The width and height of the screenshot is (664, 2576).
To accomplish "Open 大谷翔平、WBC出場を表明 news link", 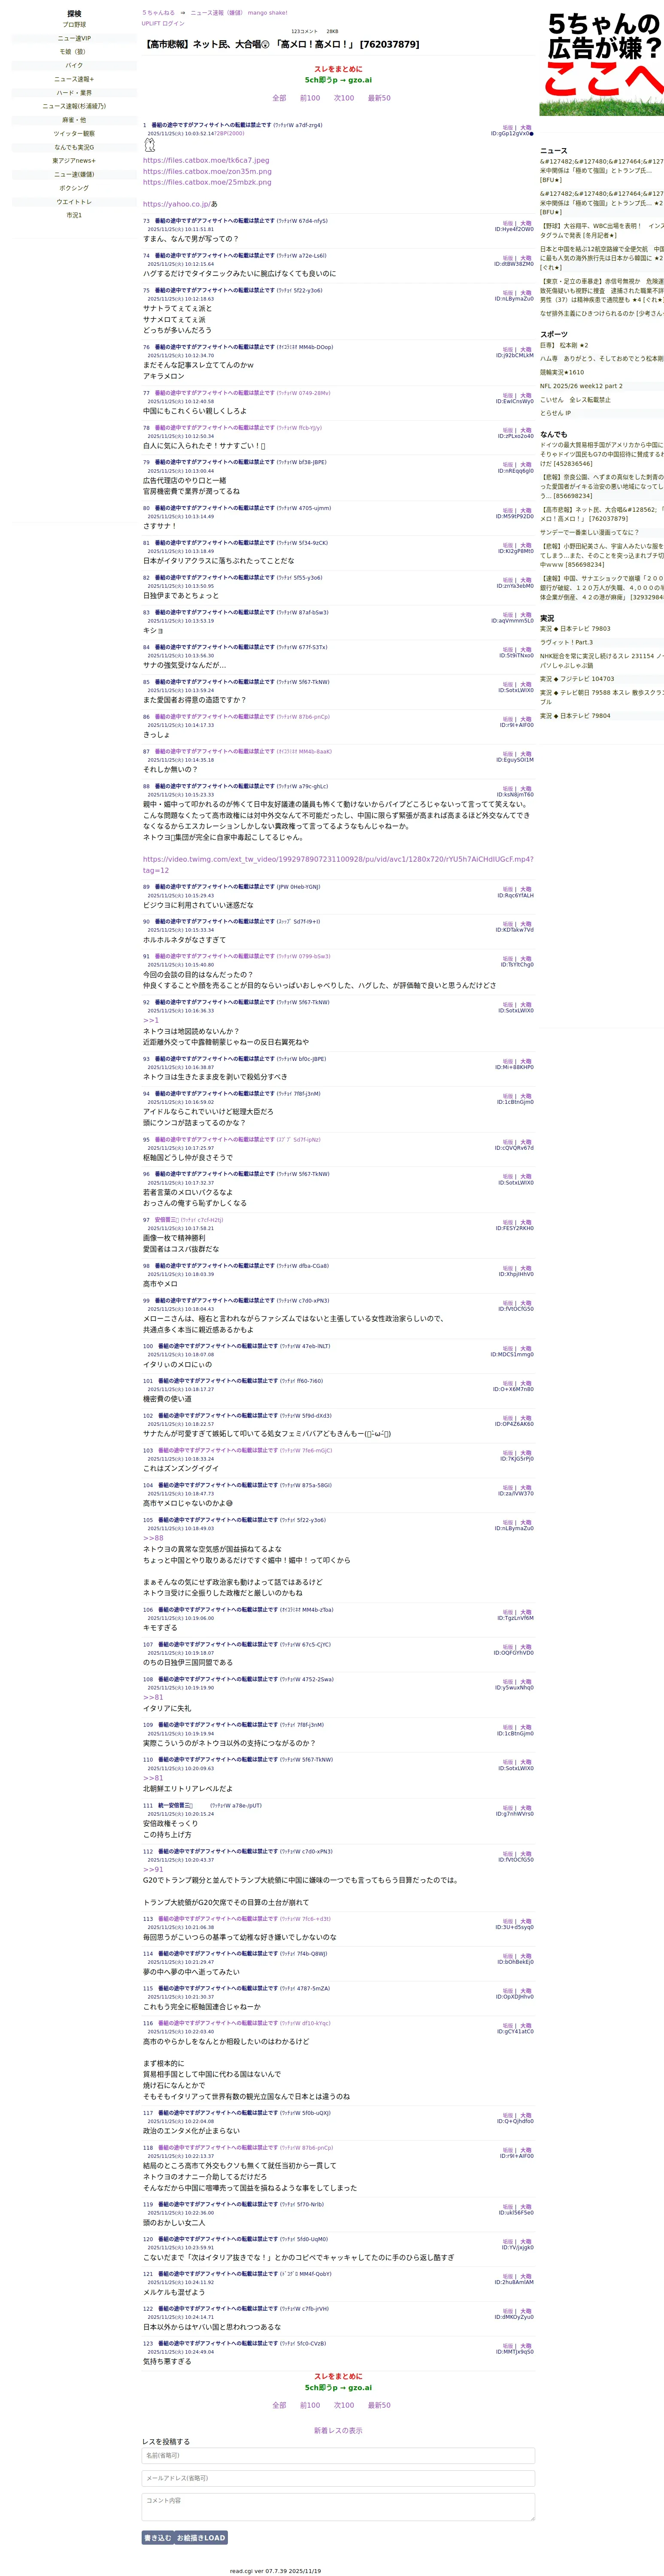I will tap(602, 230).
